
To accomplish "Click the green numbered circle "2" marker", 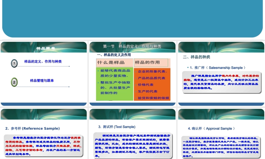I will coord(14,82).
